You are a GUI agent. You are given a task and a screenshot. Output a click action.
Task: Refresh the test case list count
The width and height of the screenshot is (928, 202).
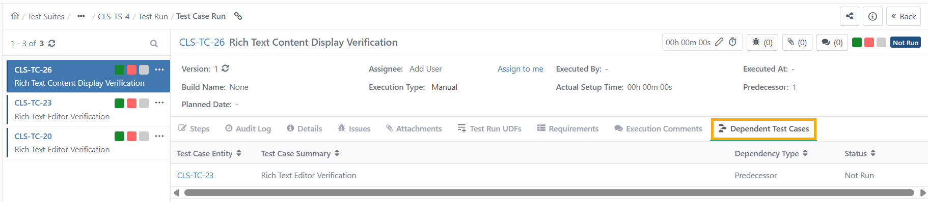(51, 44)
